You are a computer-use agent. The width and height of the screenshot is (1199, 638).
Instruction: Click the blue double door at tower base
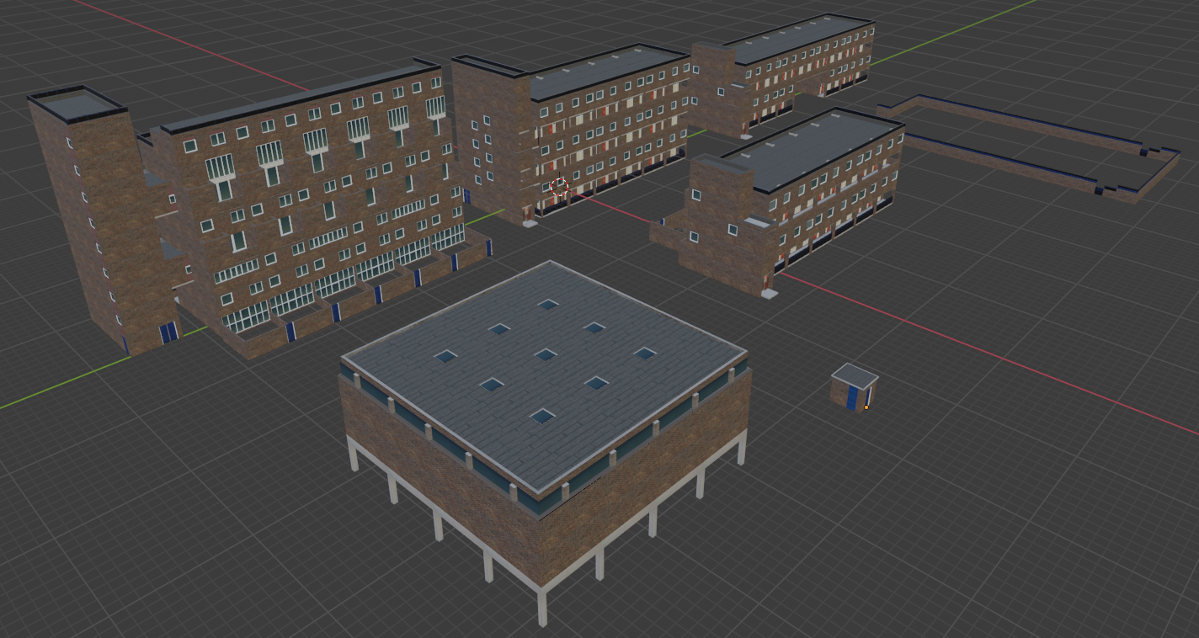168,332
